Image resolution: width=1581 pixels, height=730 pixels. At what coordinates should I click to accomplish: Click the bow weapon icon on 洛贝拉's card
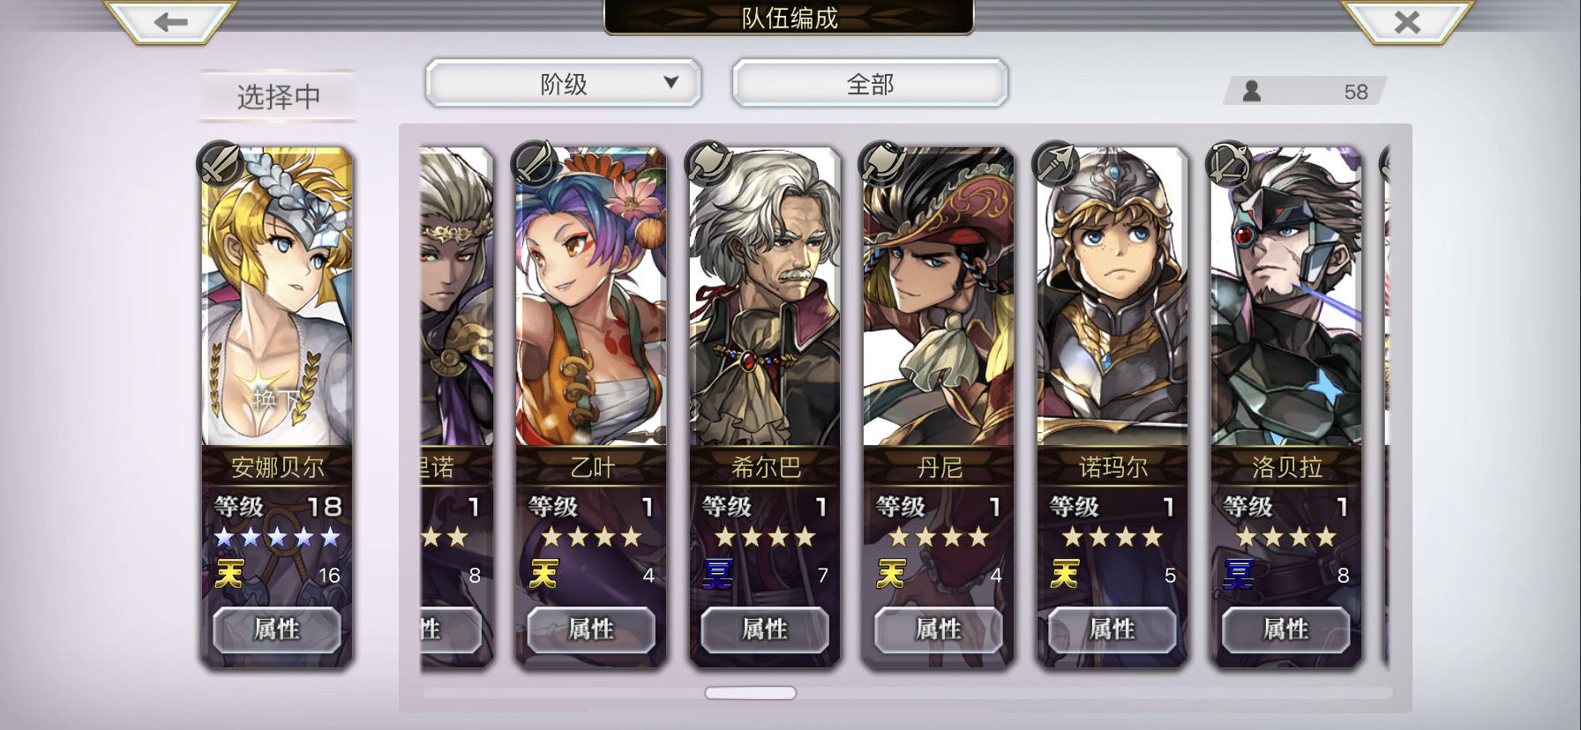tap(1230, 163)
